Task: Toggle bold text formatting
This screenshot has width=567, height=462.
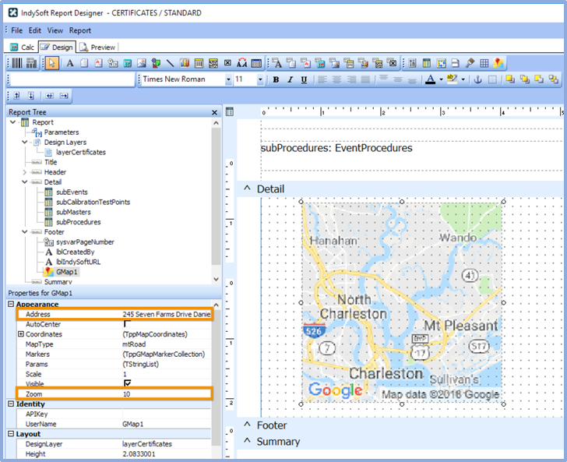Action: click(276, 79)
